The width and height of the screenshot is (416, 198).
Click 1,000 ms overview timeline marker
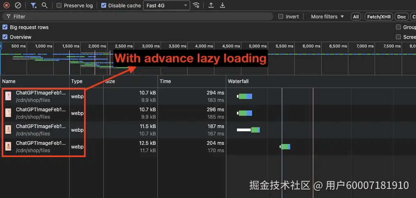coord(44,46)
